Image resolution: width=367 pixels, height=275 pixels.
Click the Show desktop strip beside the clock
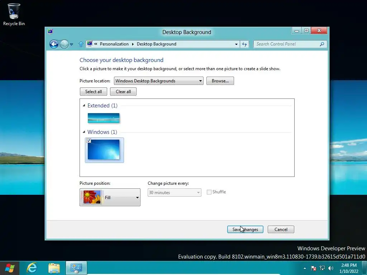pyautogui.click(x=364, y=268)
